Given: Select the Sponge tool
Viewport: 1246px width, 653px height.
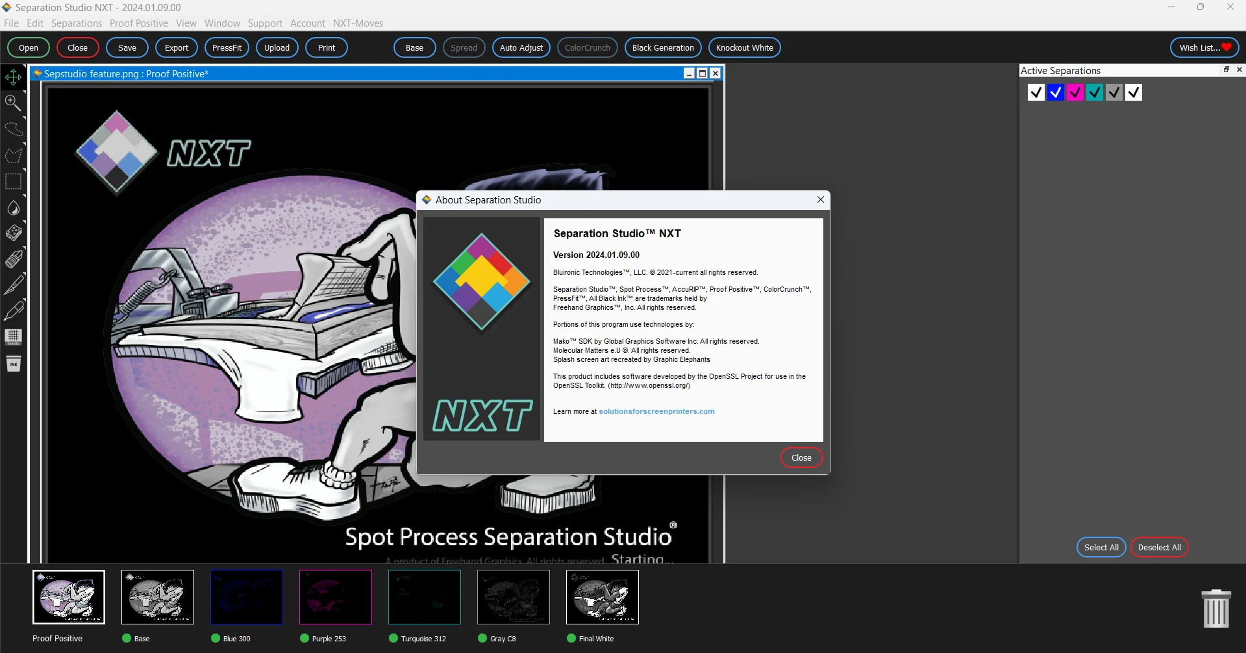Looking at the screenshot, I should click(x=13, y=233).
